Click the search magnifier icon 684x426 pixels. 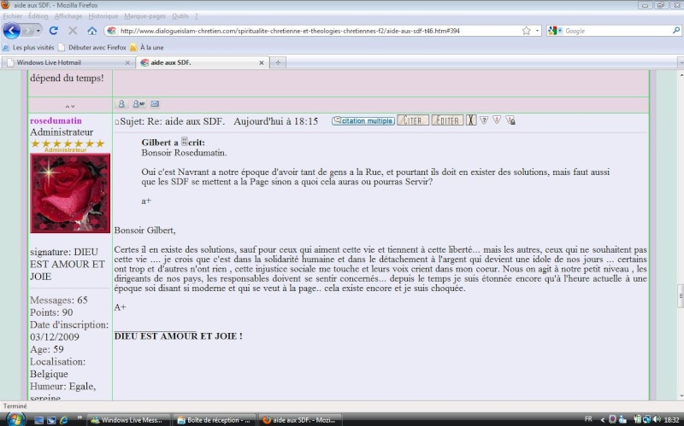click(x=675, y=31)
